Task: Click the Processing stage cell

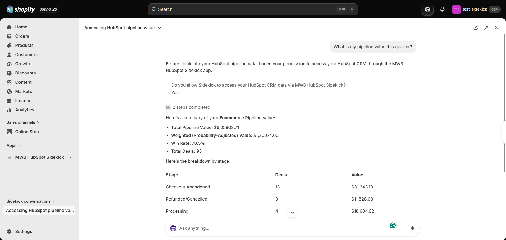Action: click(177, 211)
